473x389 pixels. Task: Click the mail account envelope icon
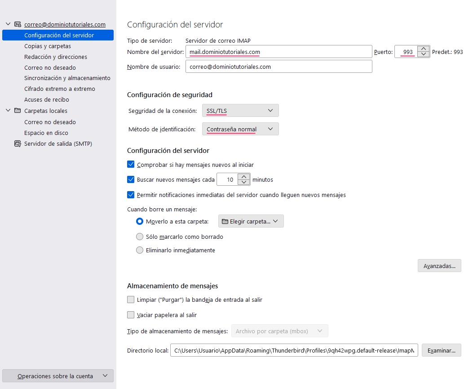click(x=18, y=24)
